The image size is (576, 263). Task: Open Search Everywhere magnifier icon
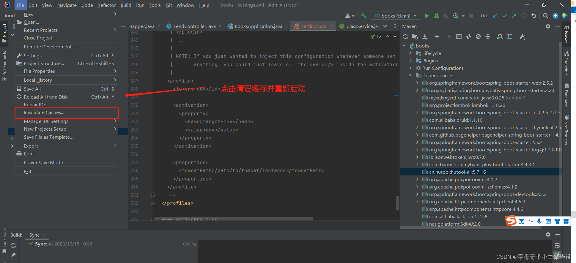click(x=546, y=16)
